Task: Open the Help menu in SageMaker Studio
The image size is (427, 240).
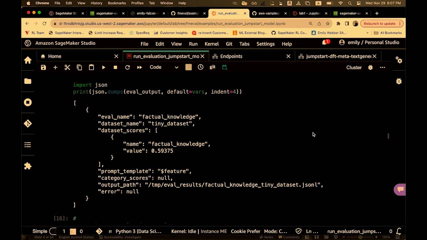Action: click(x=287, y=44)
